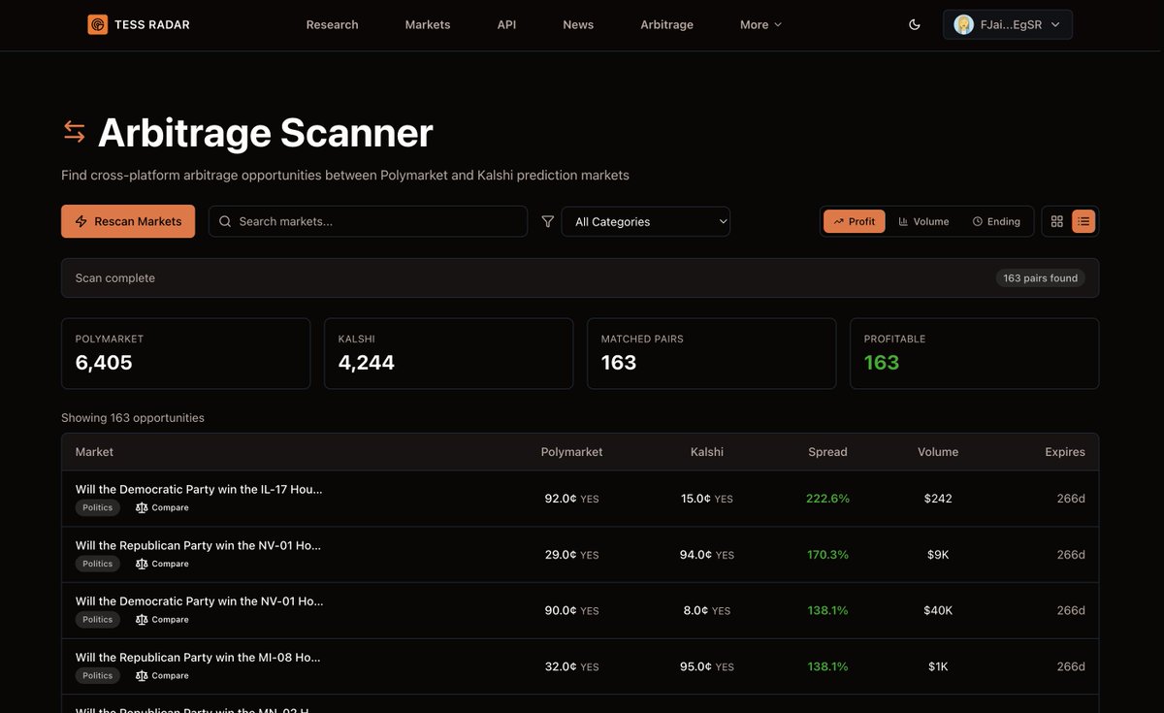Screen dimensions: 1164x713
Task: Switch to list view layout
Action: coord(1083,221)
